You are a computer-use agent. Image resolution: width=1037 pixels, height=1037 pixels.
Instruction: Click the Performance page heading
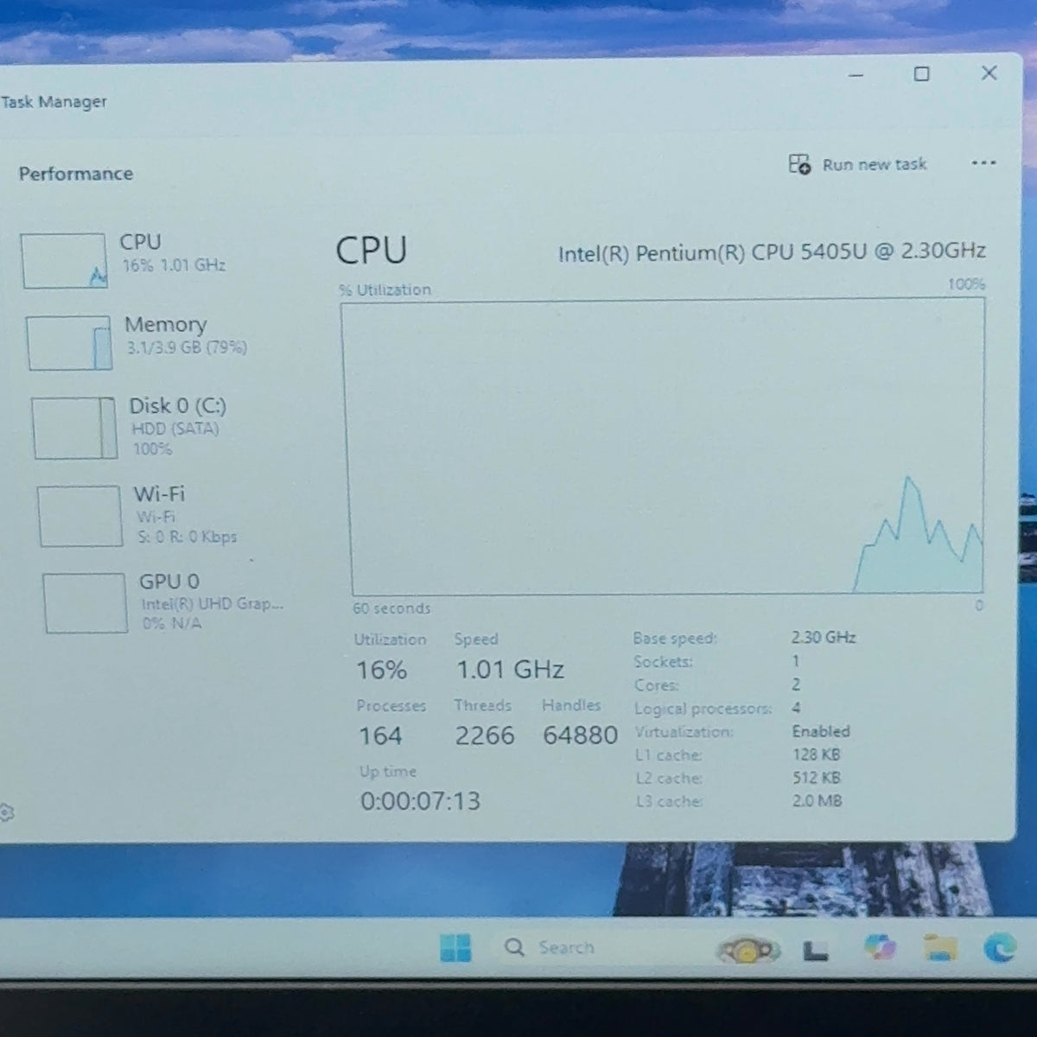[x=76, y=174]
